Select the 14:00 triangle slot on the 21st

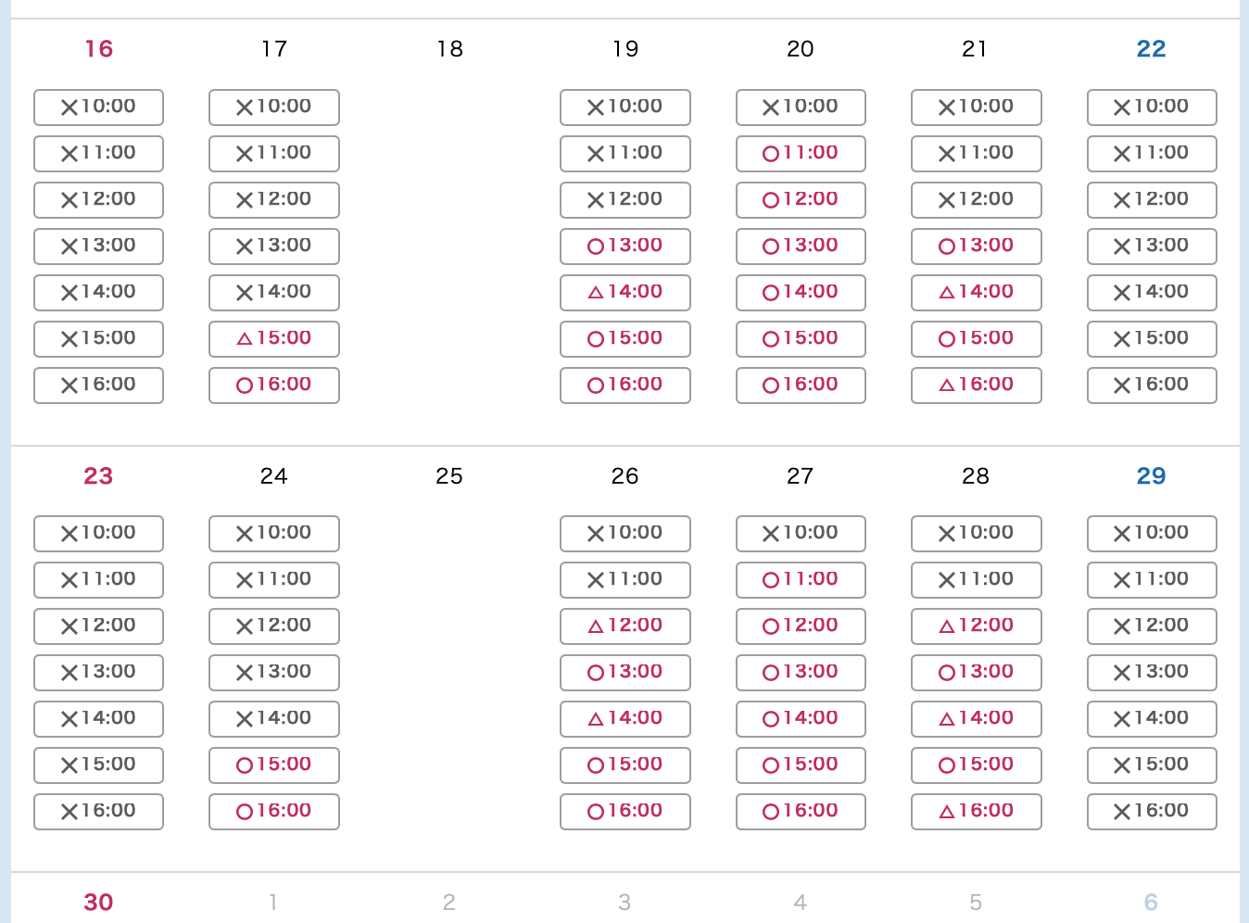click(x=977, y=293)
